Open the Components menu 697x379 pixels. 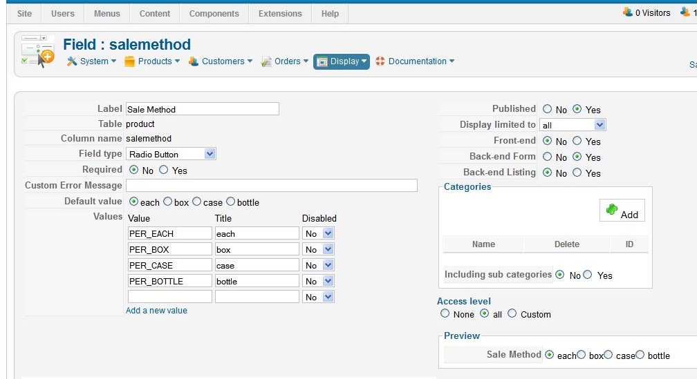tap(214, 14)
